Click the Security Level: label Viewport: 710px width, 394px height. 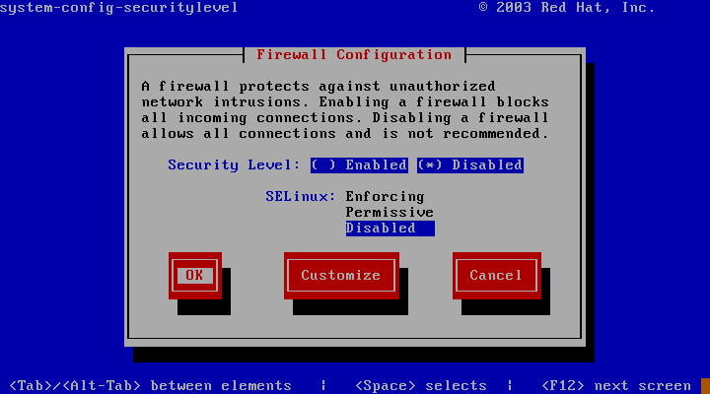[x=234, y=165]
